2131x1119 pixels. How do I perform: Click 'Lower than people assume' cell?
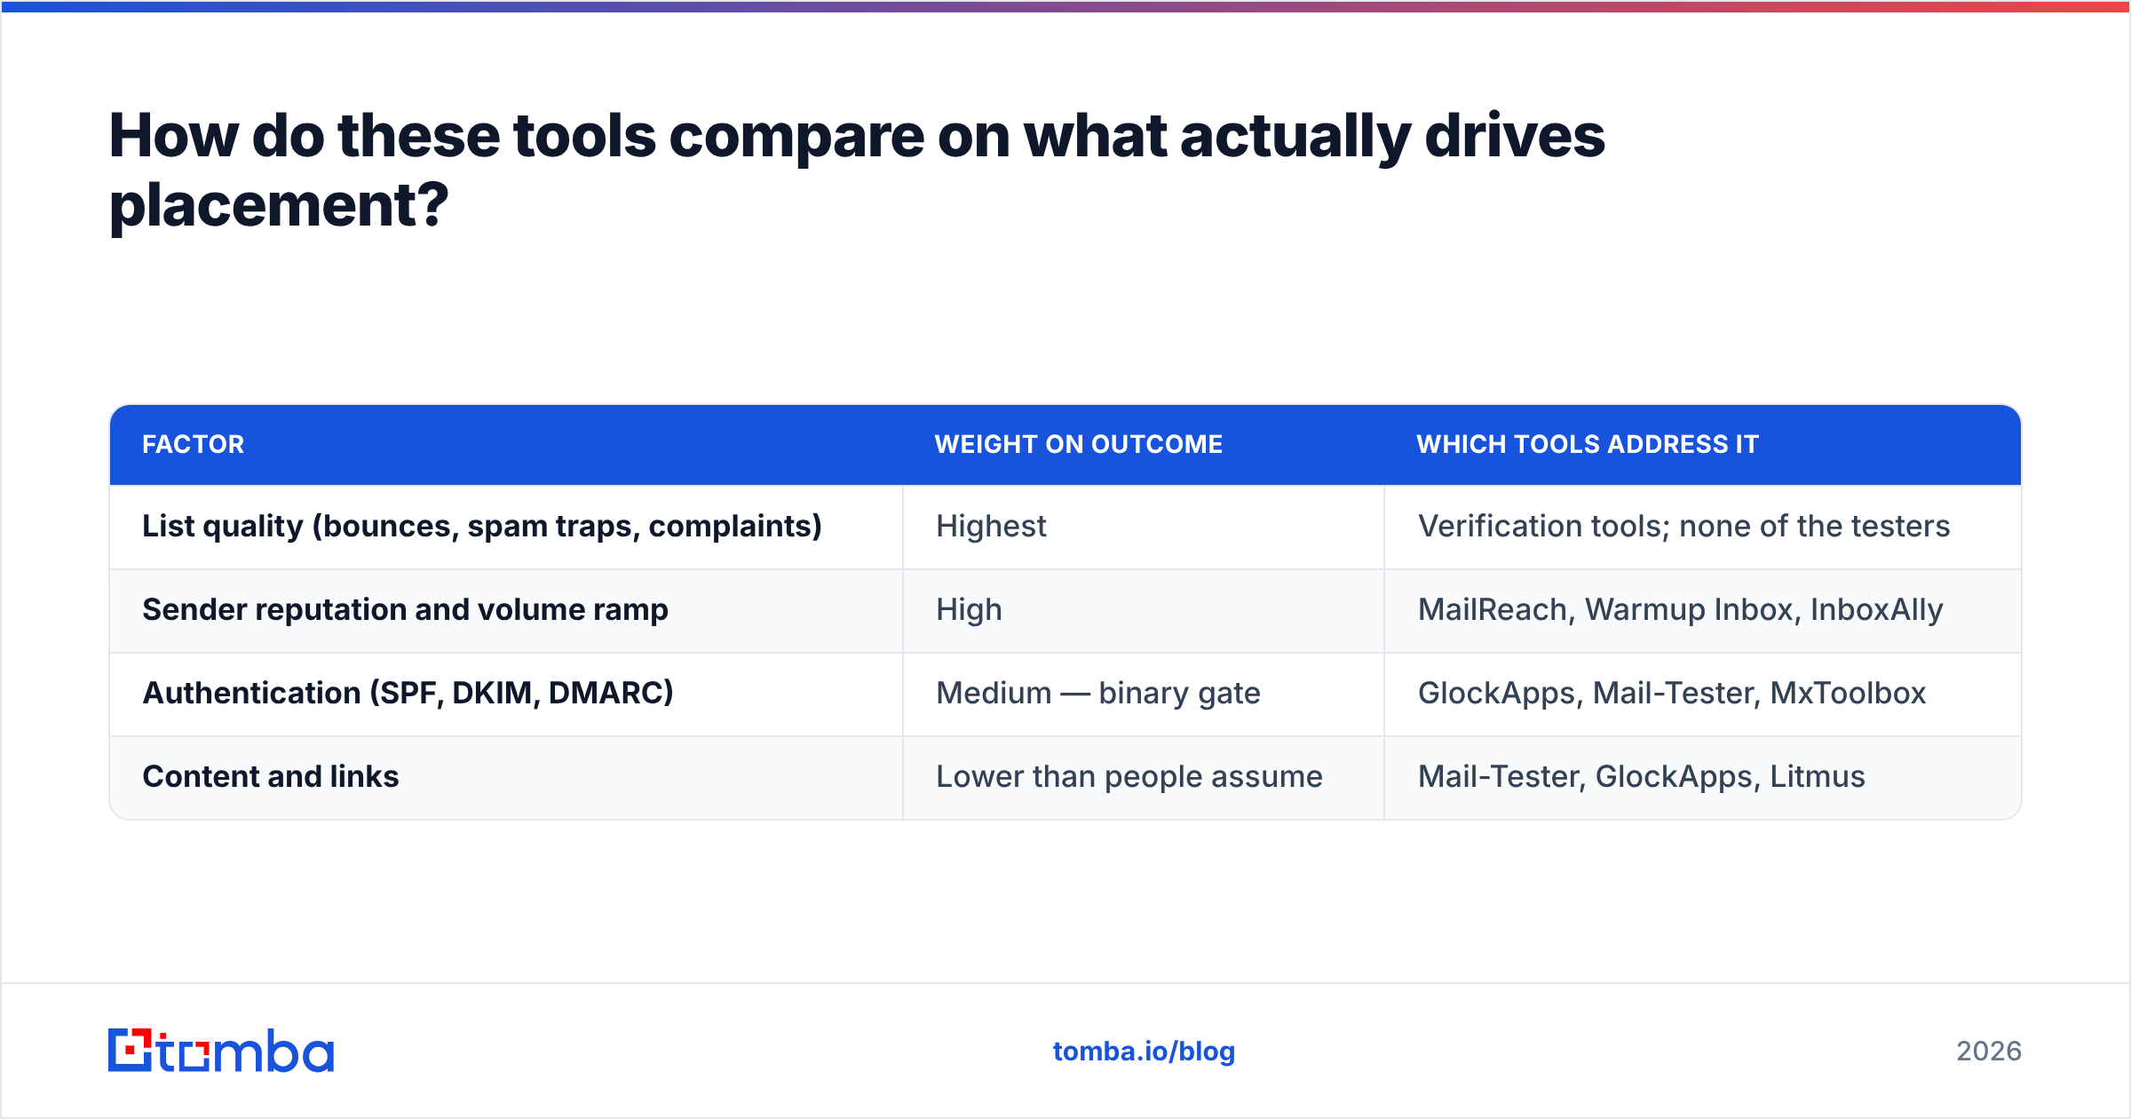click(1144, 778)
